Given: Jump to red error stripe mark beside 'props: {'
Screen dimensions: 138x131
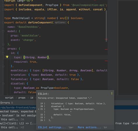Looking at the screenshot, I should click(106, 49).
